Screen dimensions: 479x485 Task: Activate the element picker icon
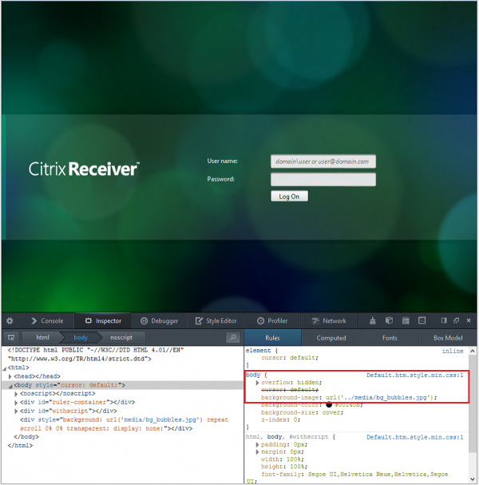[x=11, y=338]
